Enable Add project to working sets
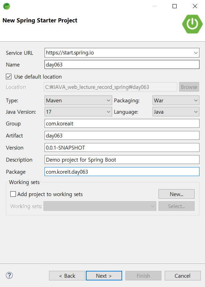Viewport: 205px width, 287px height. [13, 194]
